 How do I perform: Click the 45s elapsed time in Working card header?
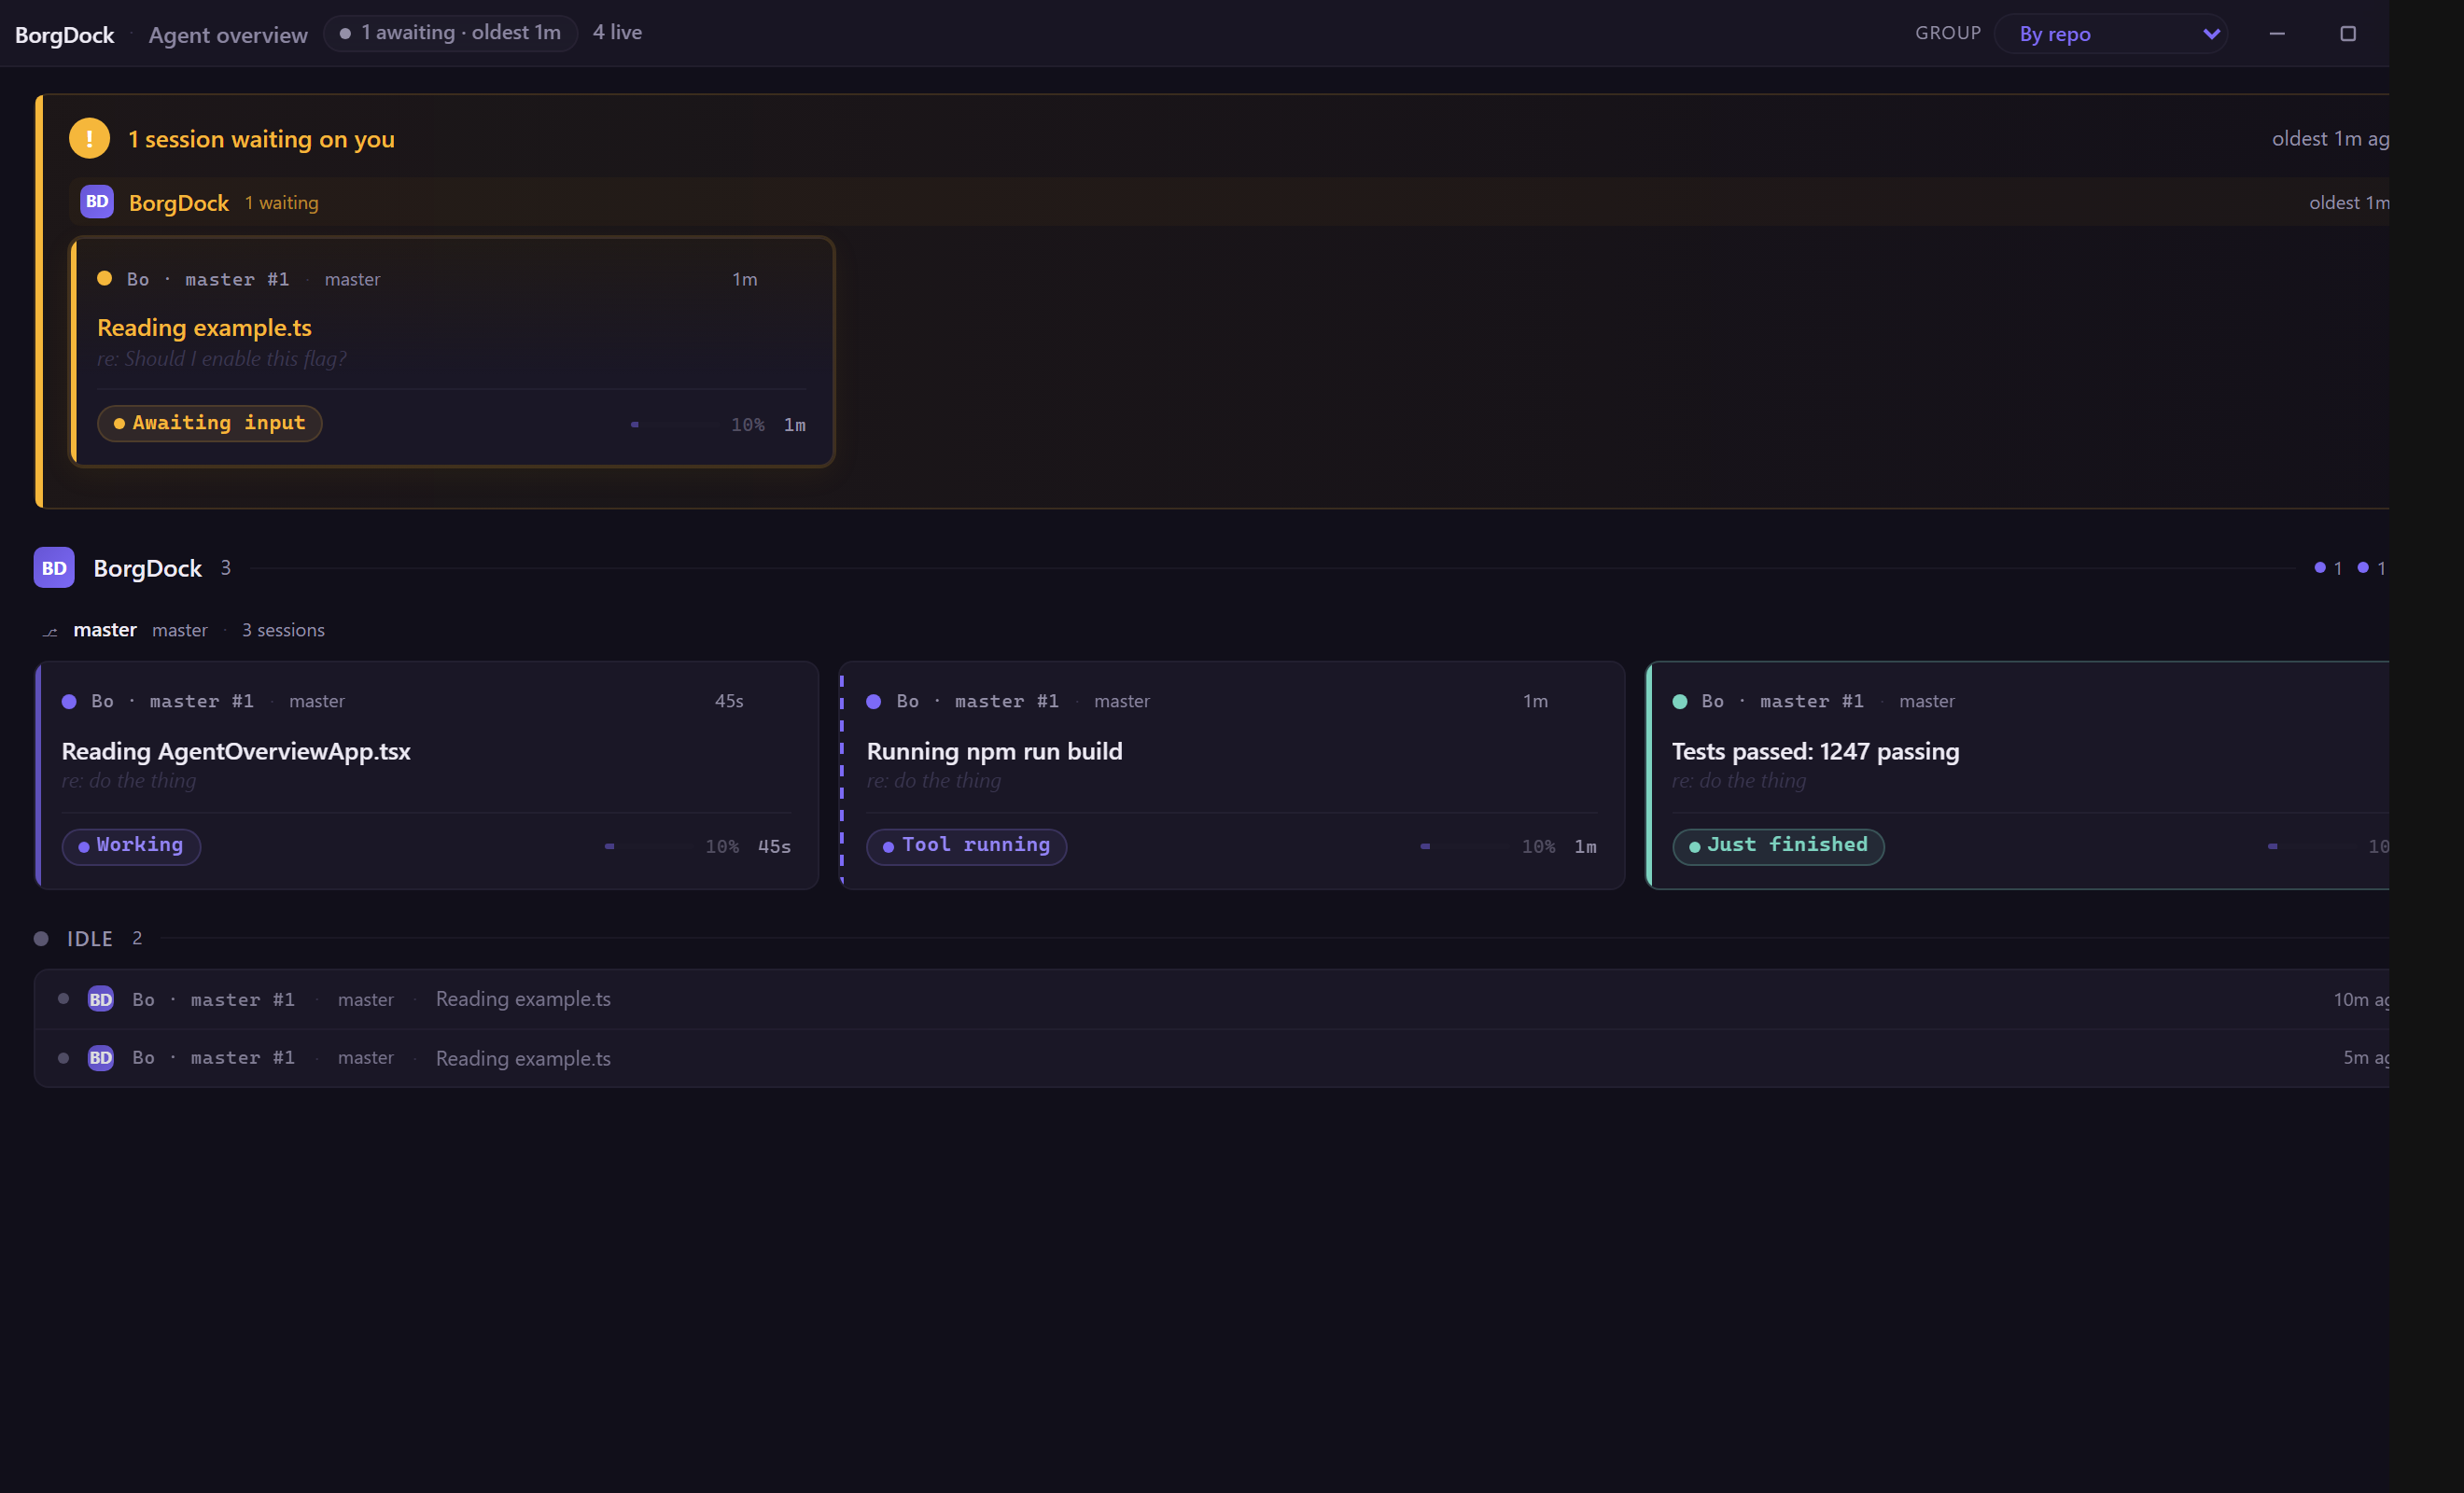tap(729, 701)
